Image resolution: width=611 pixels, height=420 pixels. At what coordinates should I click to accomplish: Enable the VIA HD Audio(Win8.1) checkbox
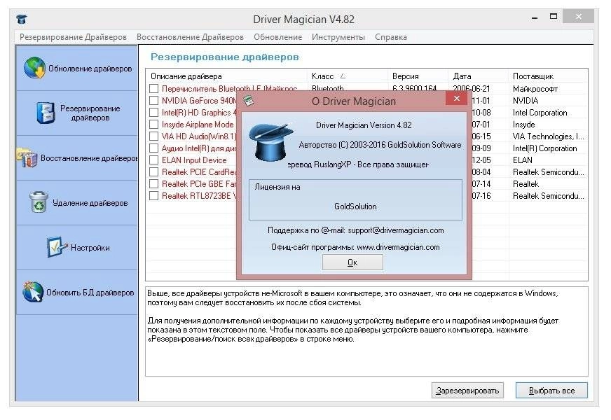(154, 136)
